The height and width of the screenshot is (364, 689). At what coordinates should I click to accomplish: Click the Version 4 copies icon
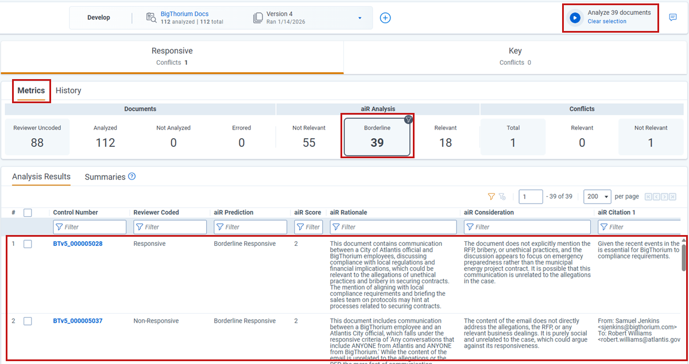pos(258,18)
